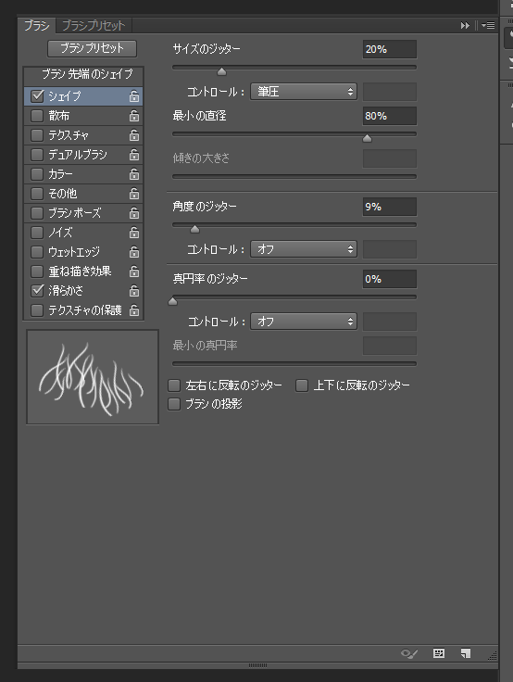Adjust the 角度のジッター slider handle
Viewport: 513px width, 682px height.
coord(194,229)
